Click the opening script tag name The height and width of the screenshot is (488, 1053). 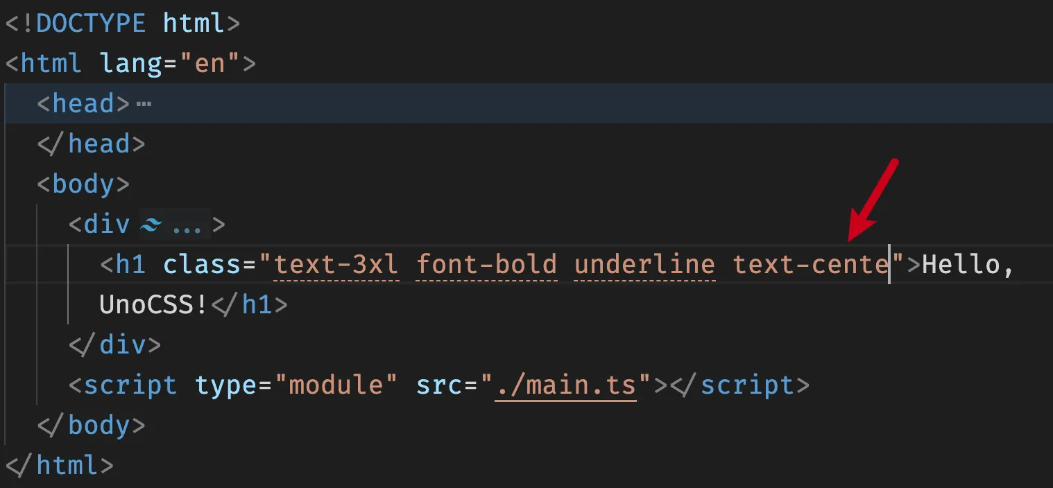(130, 385)
